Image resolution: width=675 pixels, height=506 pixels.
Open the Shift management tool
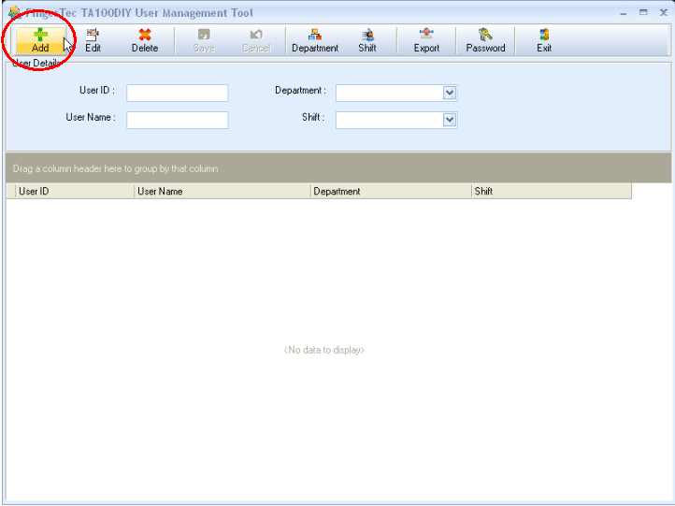pos(367,40)
